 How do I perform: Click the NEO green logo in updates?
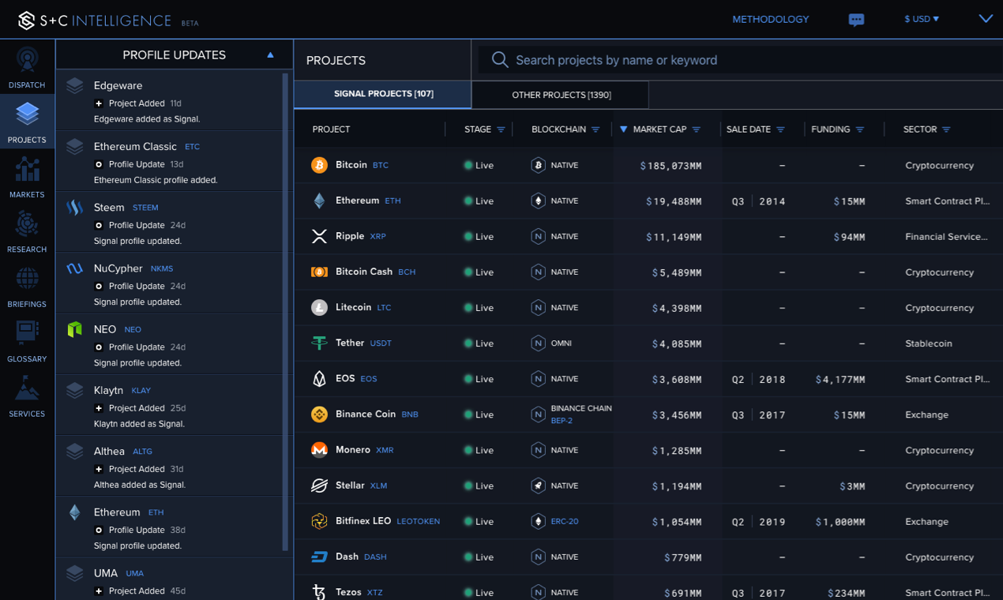[75, 329]
